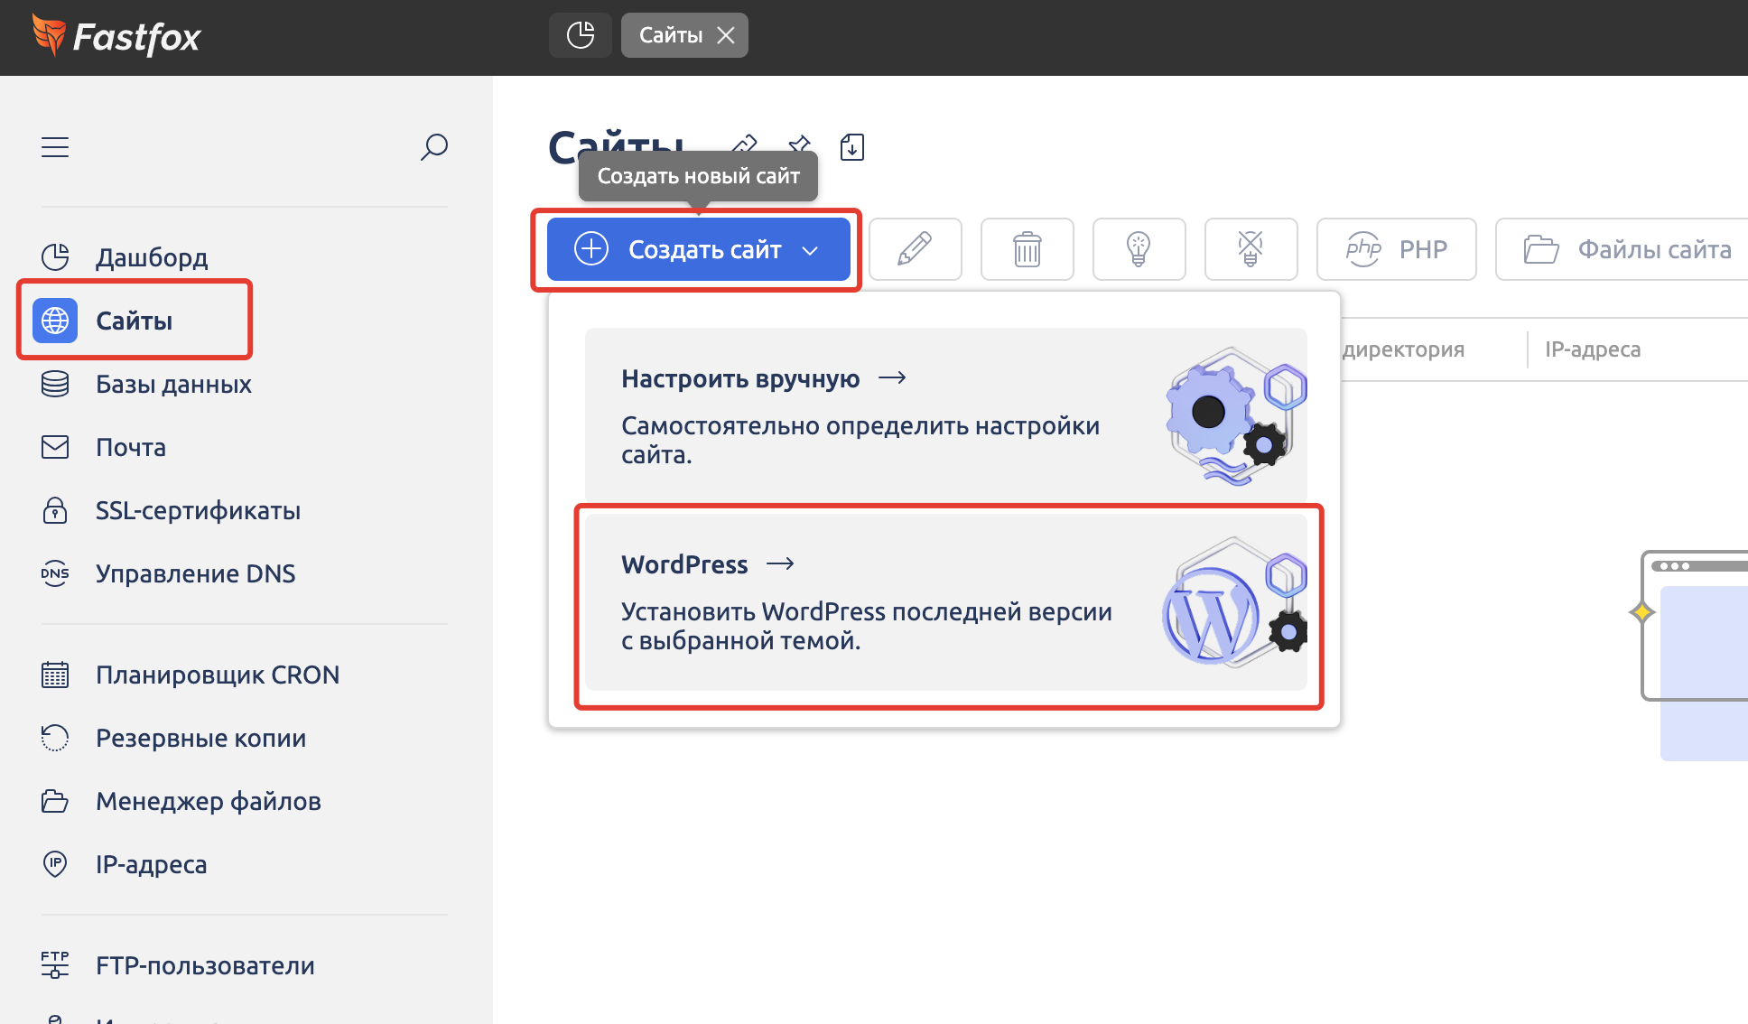The width and height of the screenshot is (1748, 1024).
Task: Open sidebar search with magnifier icon
Action: (x=434, y=146)
